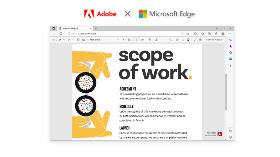Expand the draw pen options dropdown
Viewport: 280px width, 157px height.
click(64, 40)
